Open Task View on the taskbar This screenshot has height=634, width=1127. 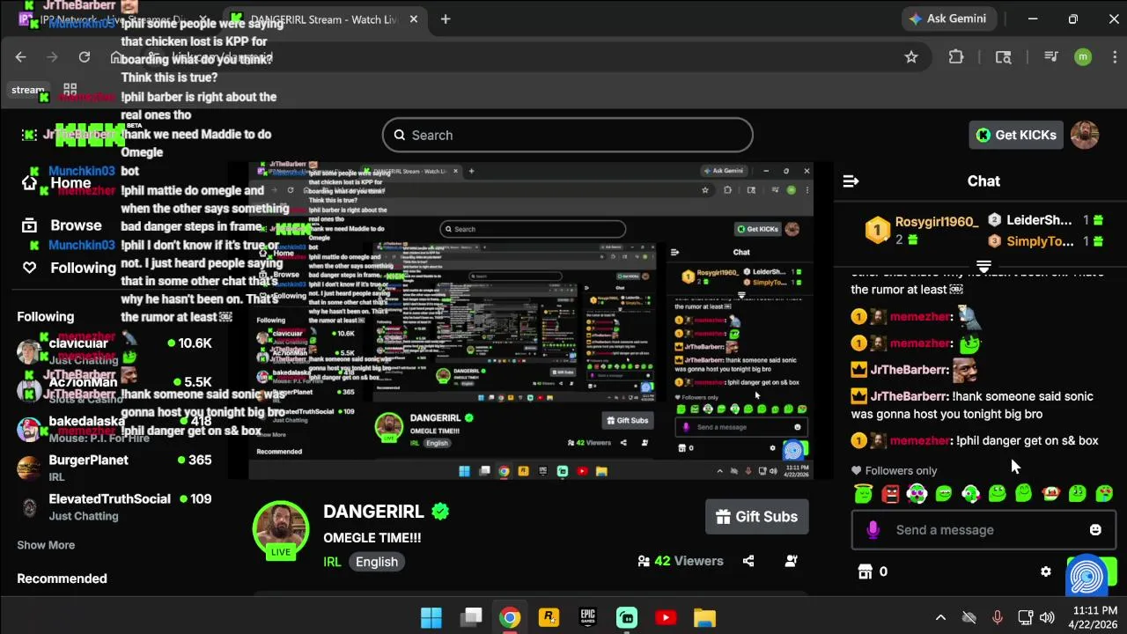coord(472,617)
